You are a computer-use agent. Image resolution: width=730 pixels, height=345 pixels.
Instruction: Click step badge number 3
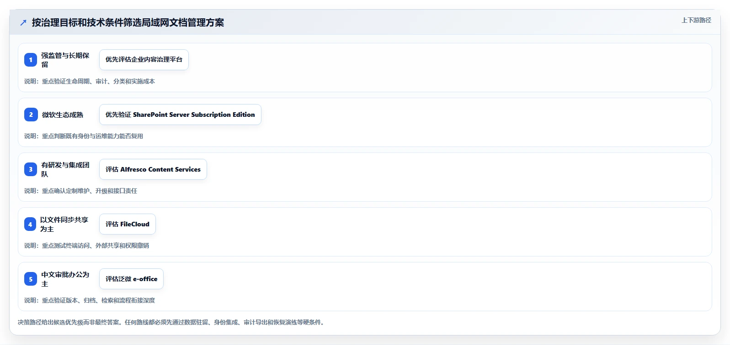[x=31, y=169]
